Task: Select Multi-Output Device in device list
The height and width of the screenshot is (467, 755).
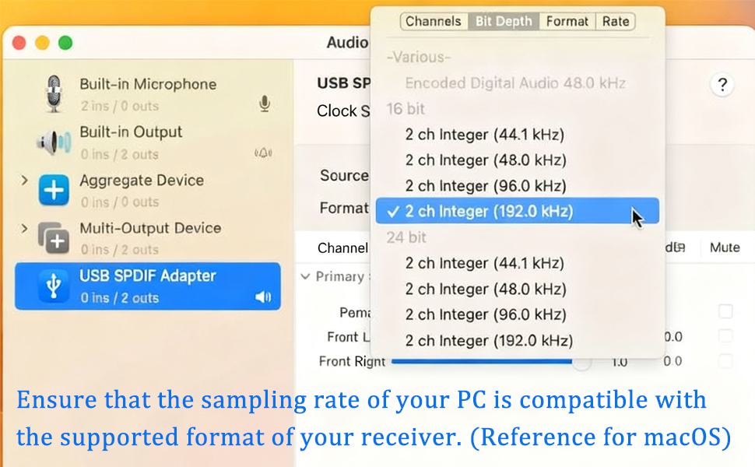Action: pos(148,238)
